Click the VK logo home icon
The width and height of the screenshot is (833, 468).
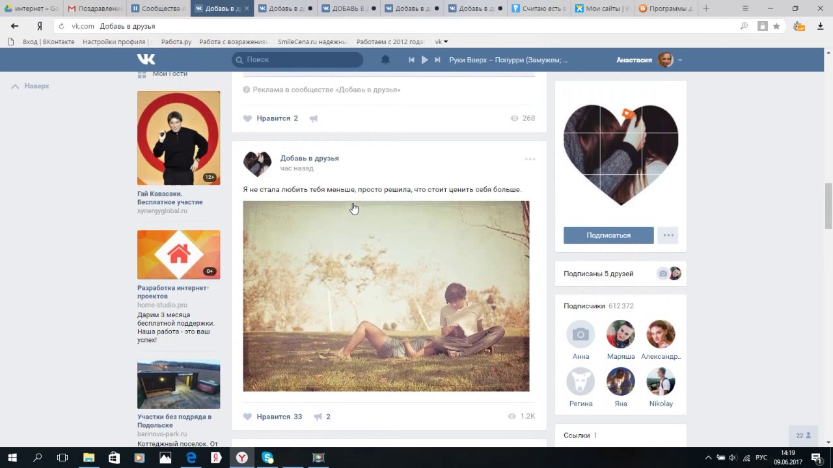pyautogui.click(x=146, y=59)
